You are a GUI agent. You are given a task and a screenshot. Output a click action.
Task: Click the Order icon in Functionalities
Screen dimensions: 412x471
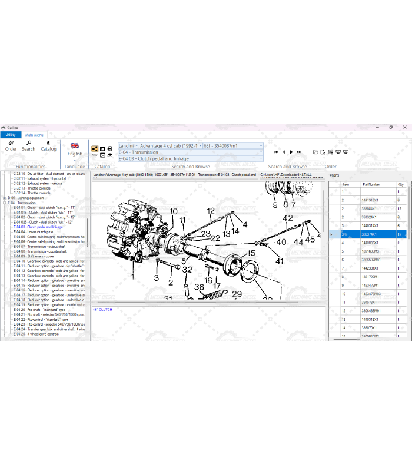point(11,145)
